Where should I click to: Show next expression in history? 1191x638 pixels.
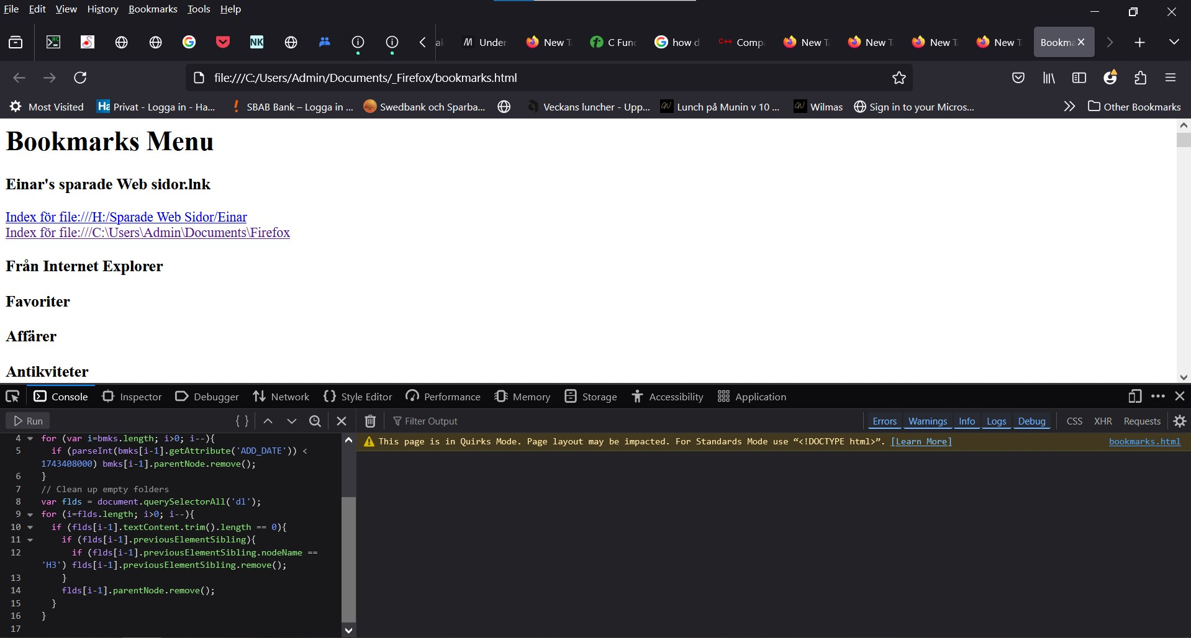point(291,421)
